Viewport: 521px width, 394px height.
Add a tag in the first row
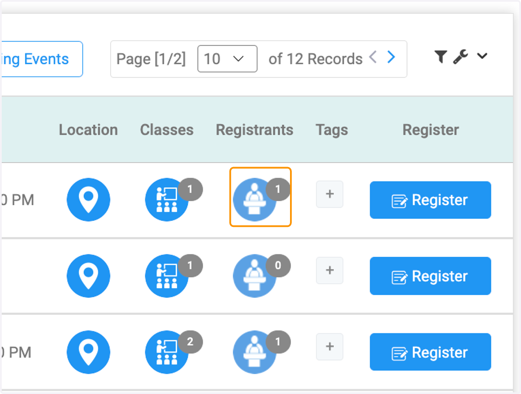(x=330, y=194)
